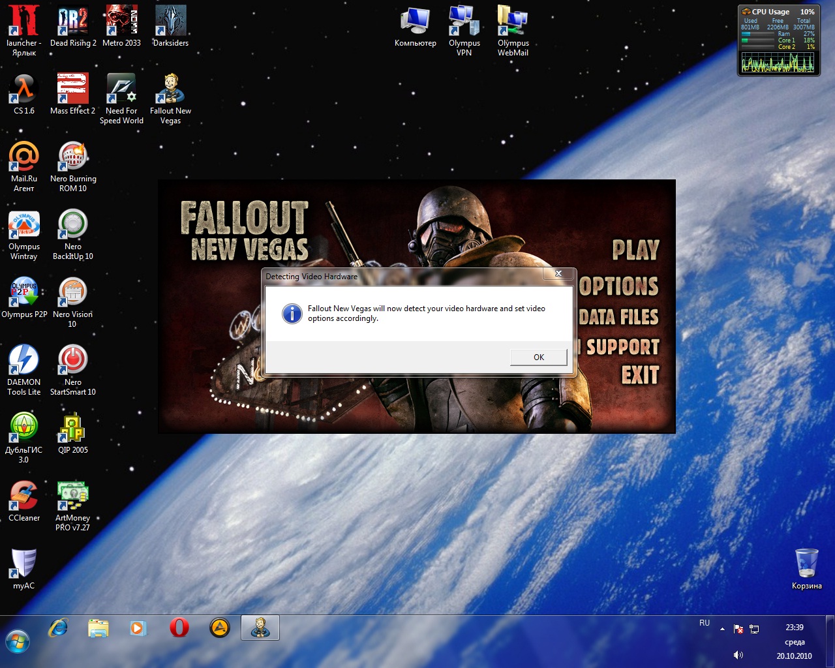This screenshot has height=668, width=835.
Task: Open OPTIONS in Fallout launcher
Action: point(618,286)
